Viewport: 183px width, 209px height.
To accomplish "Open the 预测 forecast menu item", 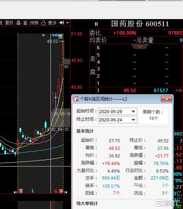I will [34, 23].
